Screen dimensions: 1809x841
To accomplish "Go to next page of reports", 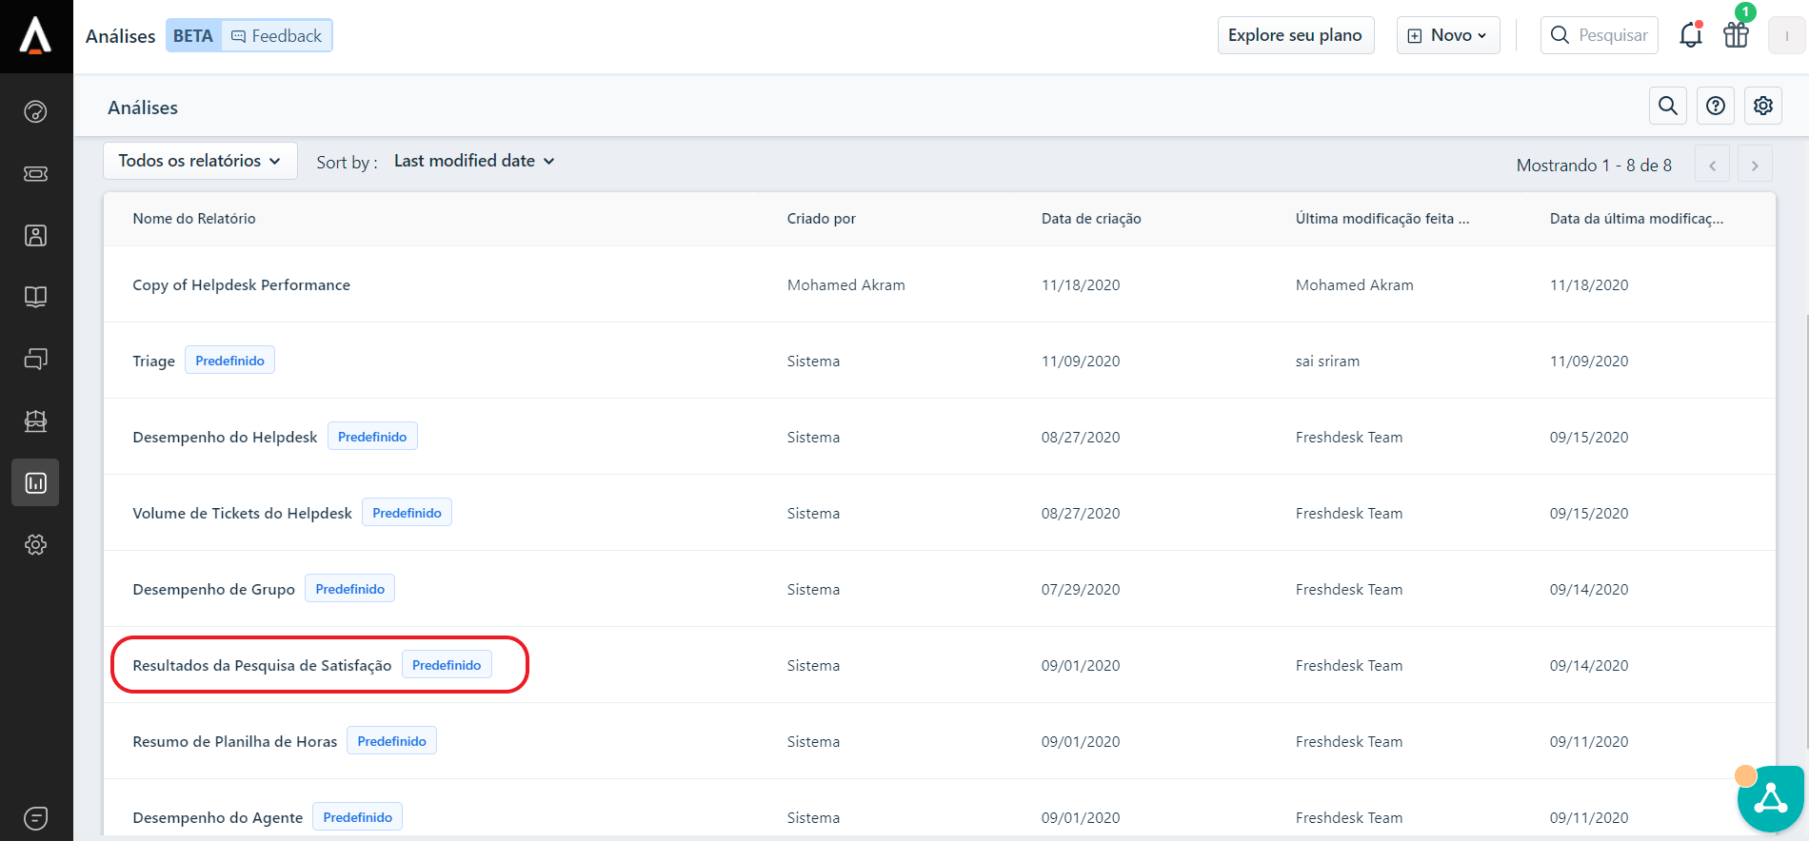I will pos(1754,165).
